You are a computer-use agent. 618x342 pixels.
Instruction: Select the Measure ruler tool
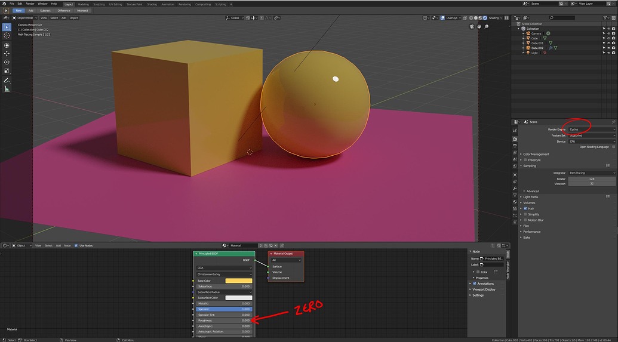click(7, 89)
